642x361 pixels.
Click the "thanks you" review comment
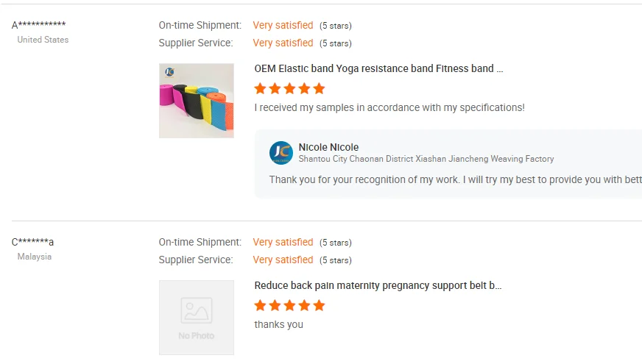click(278, 324)
